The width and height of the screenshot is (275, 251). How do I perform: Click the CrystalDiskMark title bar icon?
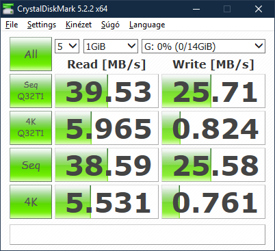[x=8, y=9]
